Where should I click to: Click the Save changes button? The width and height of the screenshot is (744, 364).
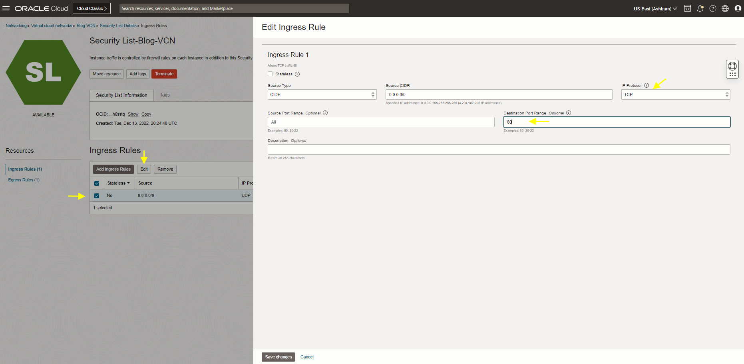coord(278,357)
